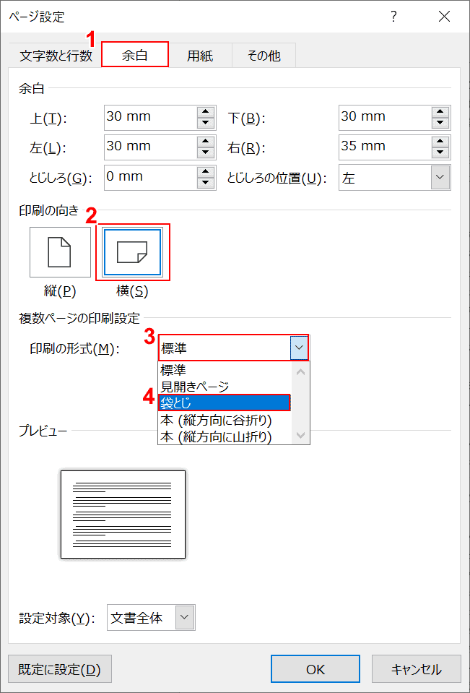
Task: Close the ページ設定 dialog
Action: [x=444, y=17]
